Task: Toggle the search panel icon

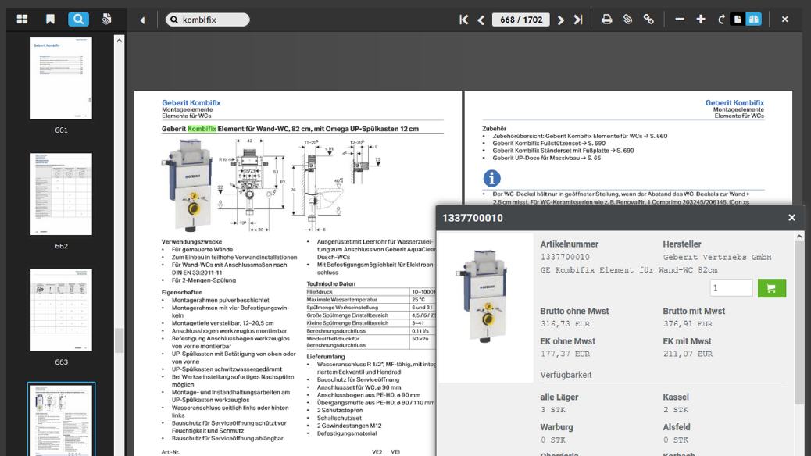Action: tap(79, 19)
